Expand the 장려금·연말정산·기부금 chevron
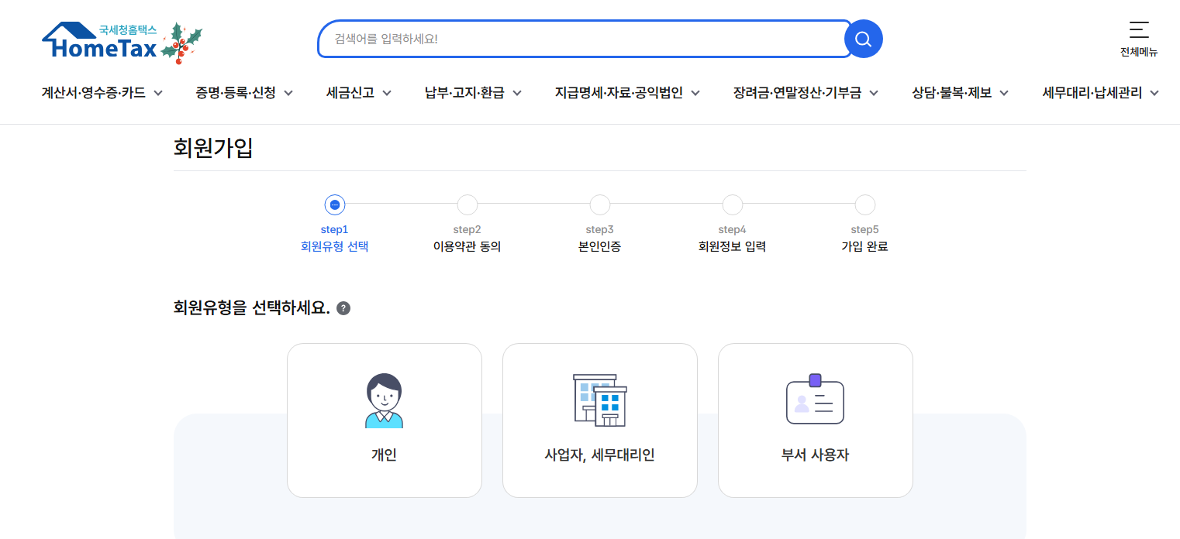This screenshot has height=539, width=1180. pos(874,93)
